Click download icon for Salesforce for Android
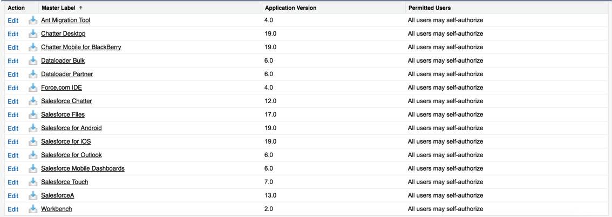Screen dimensions: 612x217 (x=33, y=127)
